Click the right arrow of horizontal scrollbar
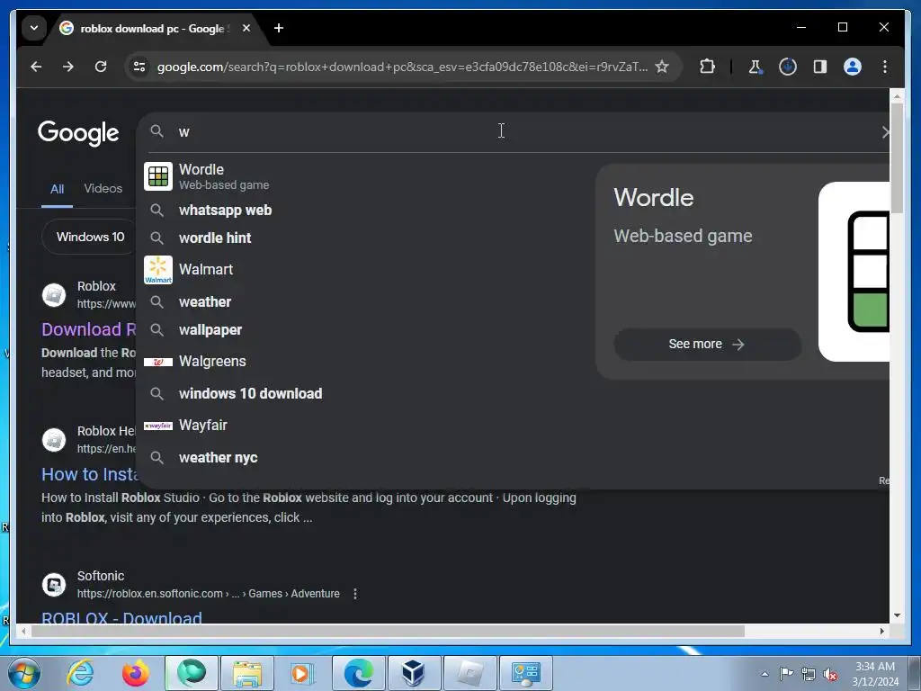The width and height of the screenshot is (921, 691). 882,632
